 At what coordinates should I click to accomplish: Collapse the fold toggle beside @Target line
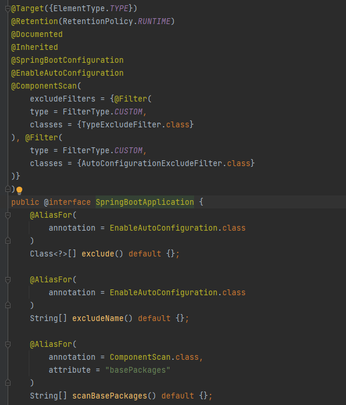point(8,9)
